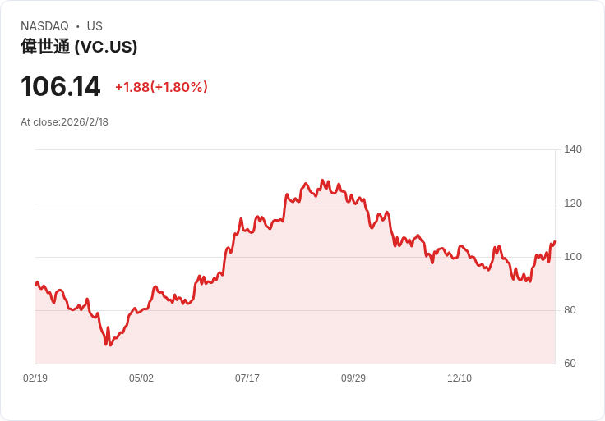This screenshot has width=605, height=421.
Task: Click the 120 y-axis label
Action: (573, 204)
